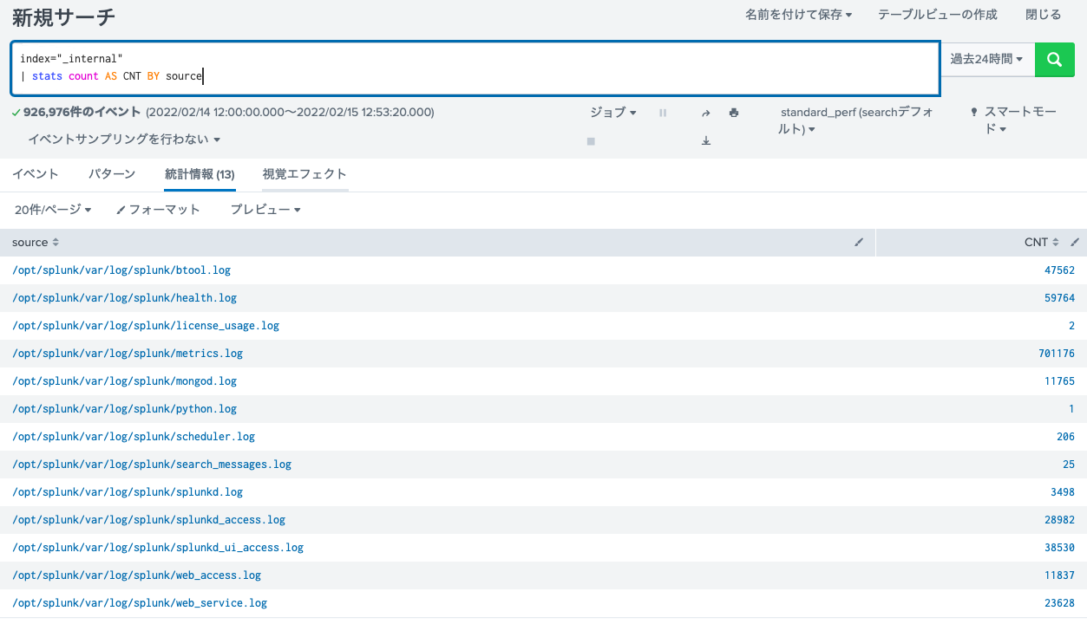Click テーブルビューの作成 button
The width and height of the screenshot is (1087, 624).
point(938,15)
